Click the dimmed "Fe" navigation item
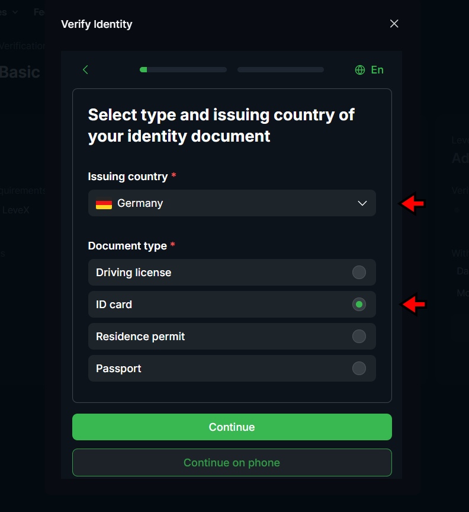469x512 pixels. click(x=38, y=11)
